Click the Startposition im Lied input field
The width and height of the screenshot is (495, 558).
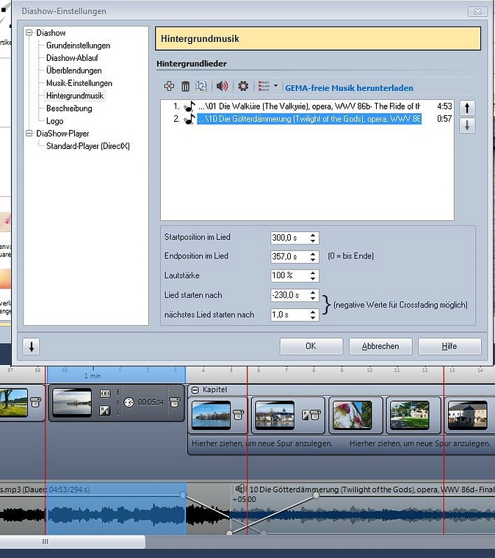point(289,238)
